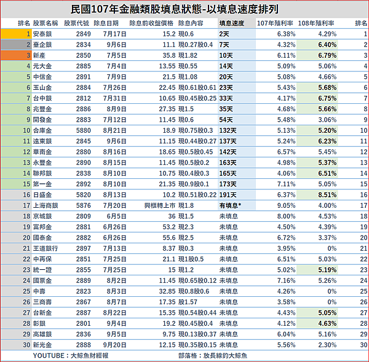Click dividend cell '現0.61股0.61'
The image size is (369, 362).
pos(197,88)
